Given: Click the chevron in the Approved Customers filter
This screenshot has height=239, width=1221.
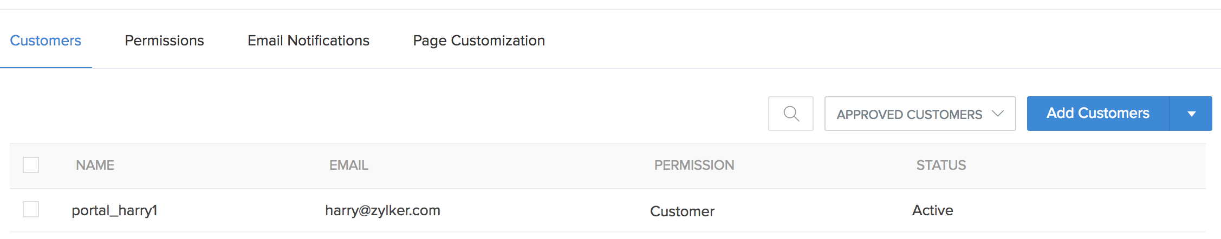Looking at the screenshot, I should pyautogui.click(x=998, y=114).
